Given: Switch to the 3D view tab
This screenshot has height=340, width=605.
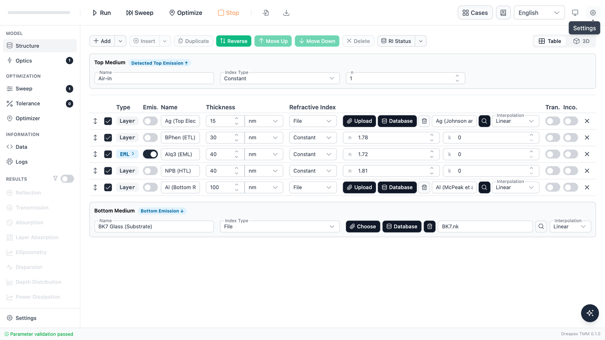Looking at the screenshot, I should coord(581,41).
